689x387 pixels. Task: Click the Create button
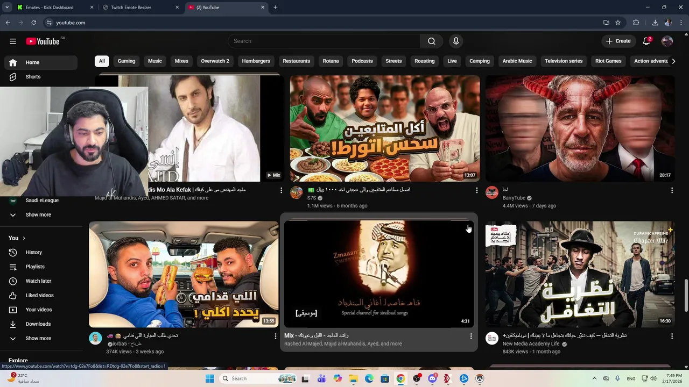pos(618,41)
